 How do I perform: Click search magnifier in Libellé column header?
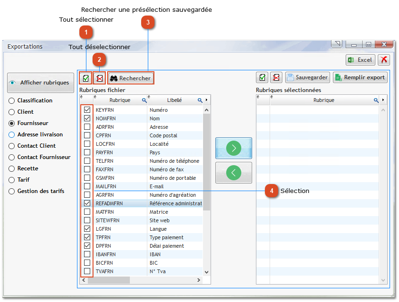tap(200, 101)
